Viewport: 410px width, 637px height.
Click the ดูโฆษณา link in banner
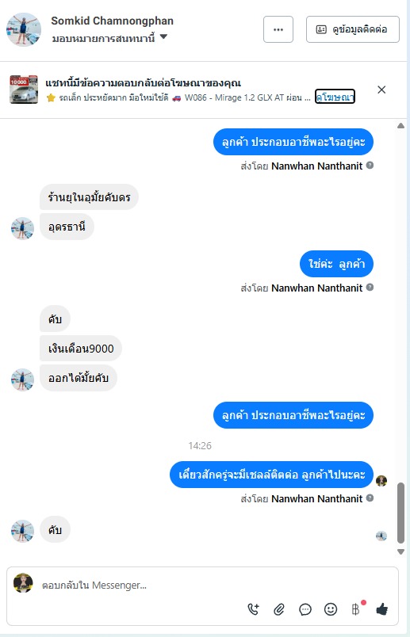335,97
